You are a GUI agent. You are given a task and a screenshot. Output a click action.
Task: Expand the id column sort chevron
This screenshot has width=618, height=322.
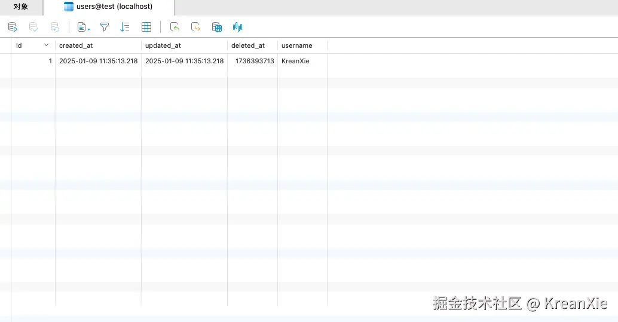coord(46,45)
